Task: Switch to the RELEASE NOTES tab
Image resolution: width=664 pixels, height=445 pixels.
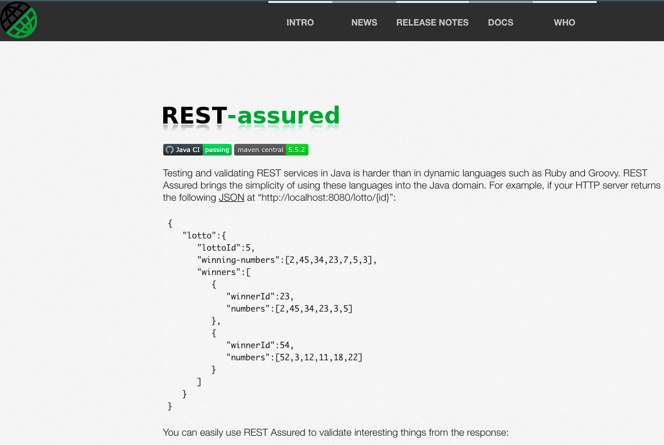Action: [x=432, y=23]
